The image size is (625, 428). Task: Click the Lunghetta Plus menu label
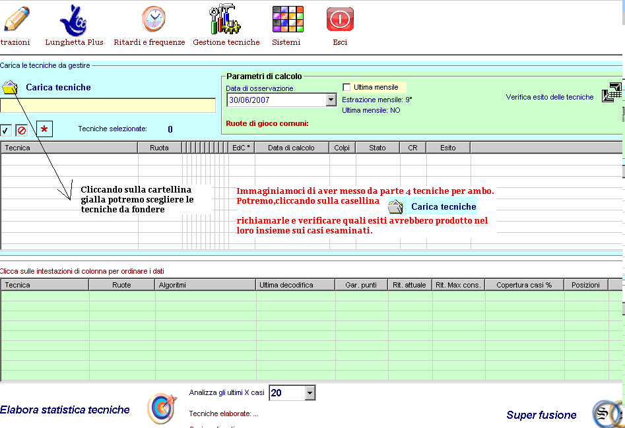(x=74, y=42)
